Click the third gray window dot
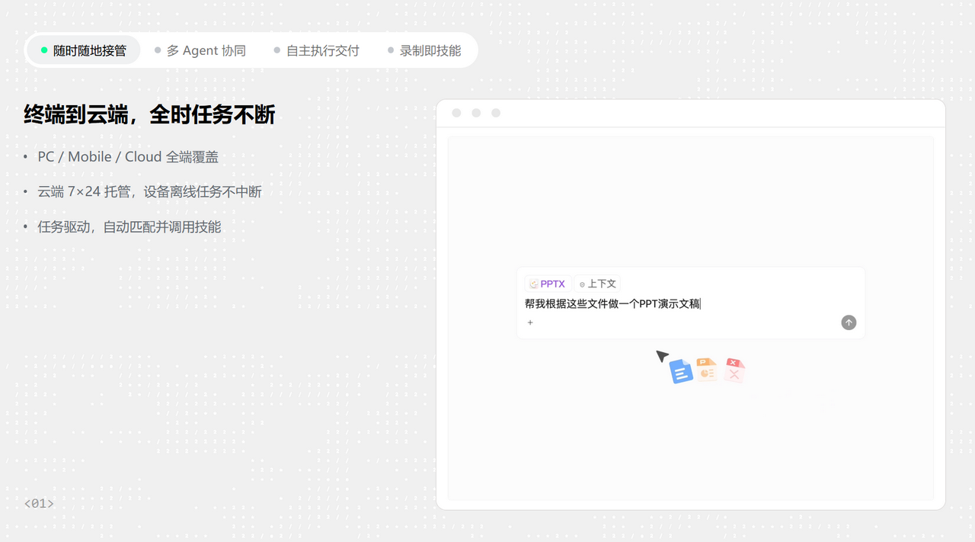Viewport: 975px width, 542px height. (496, 113)
